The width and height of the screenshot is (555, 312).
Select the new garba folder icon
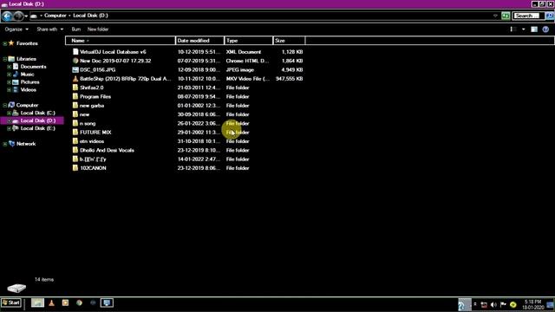click(x=75, y=106)
